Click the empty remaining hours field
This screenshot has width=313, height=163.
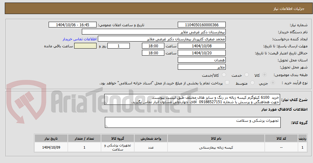(x=85, y=46)
